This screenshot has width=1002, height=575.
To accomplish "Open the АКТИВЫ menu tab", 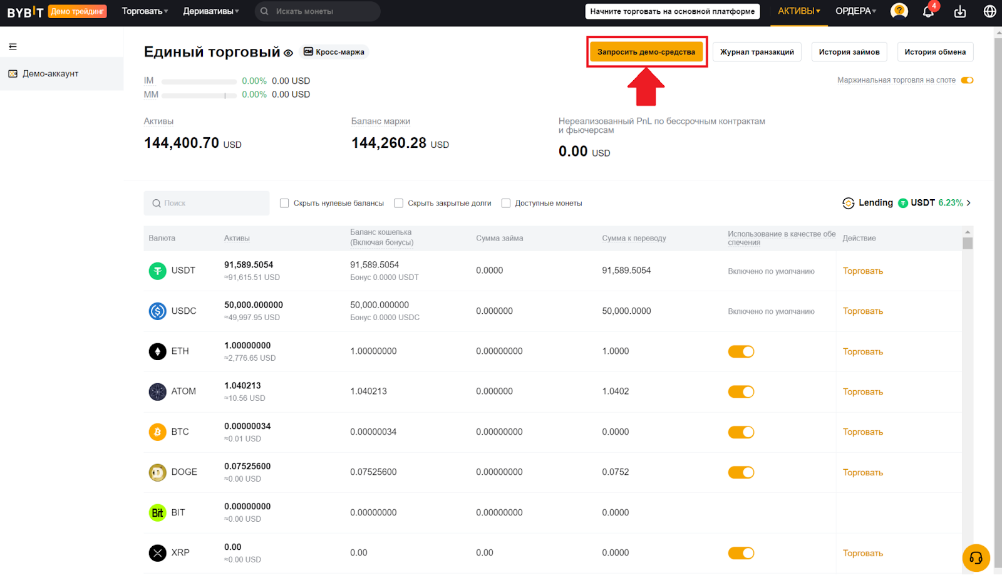I will pyautogui.click(x=798, y=11).
